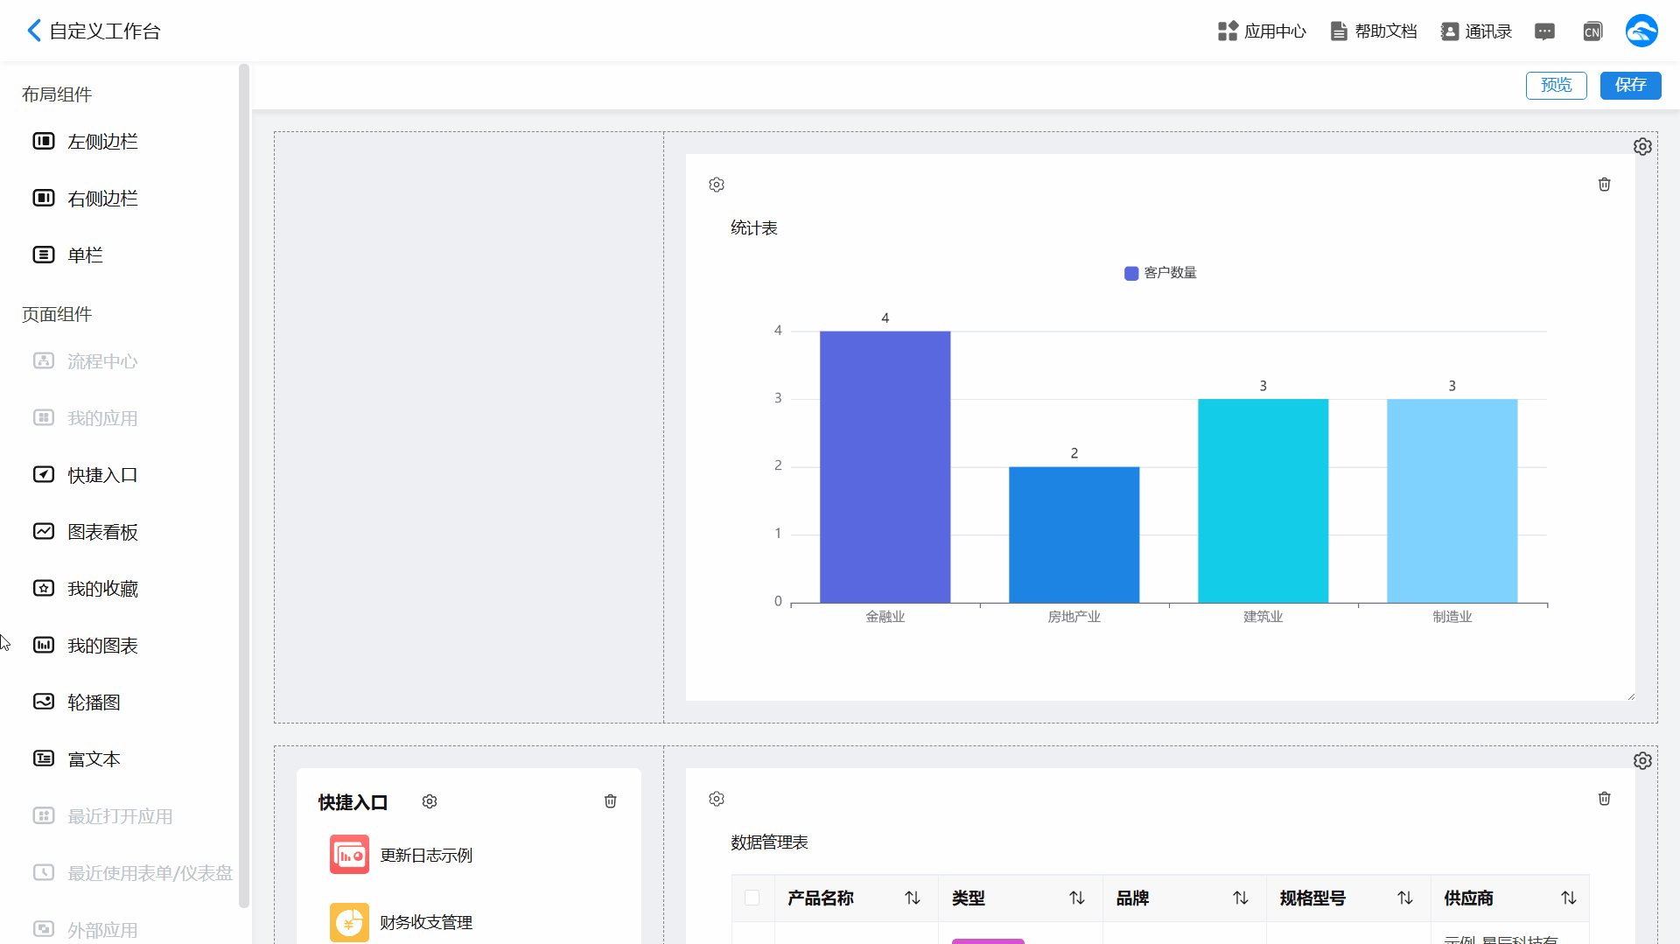Viewport: 1680px width, 944px height.
Task: Open the 应用中心 app center
Action: click(1262, 31)
